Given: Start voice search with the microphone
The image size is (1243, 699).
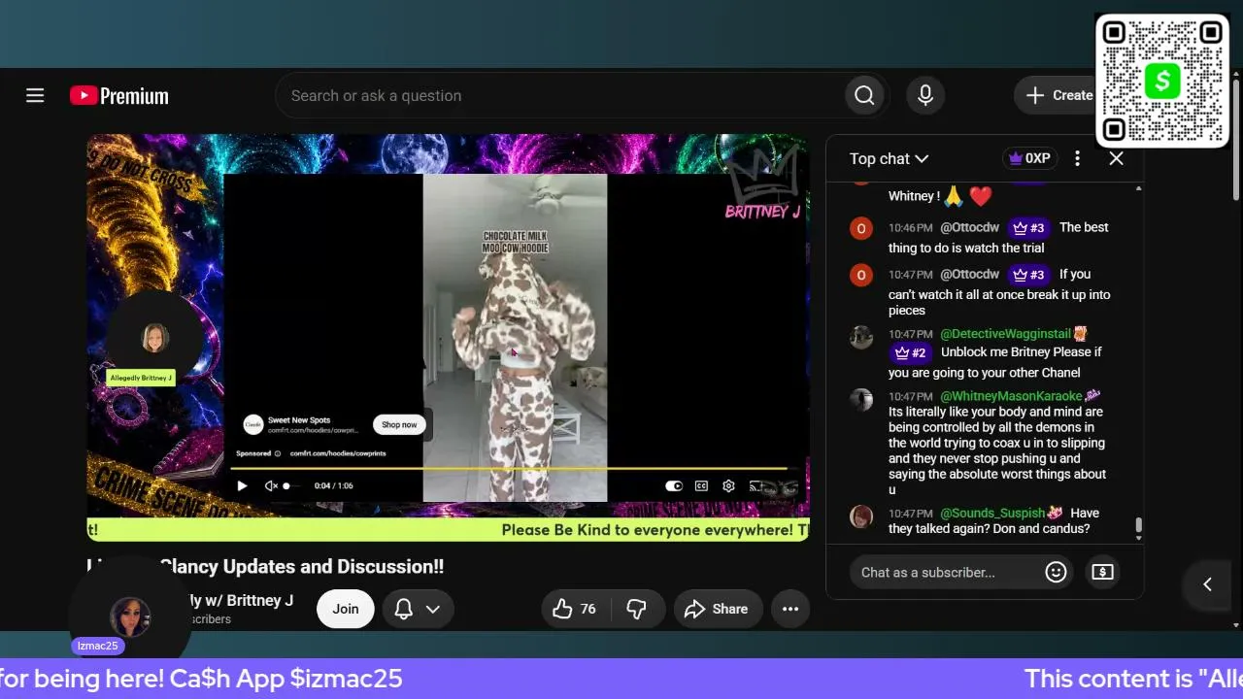Looking at the screenshot, I should 925,95.
